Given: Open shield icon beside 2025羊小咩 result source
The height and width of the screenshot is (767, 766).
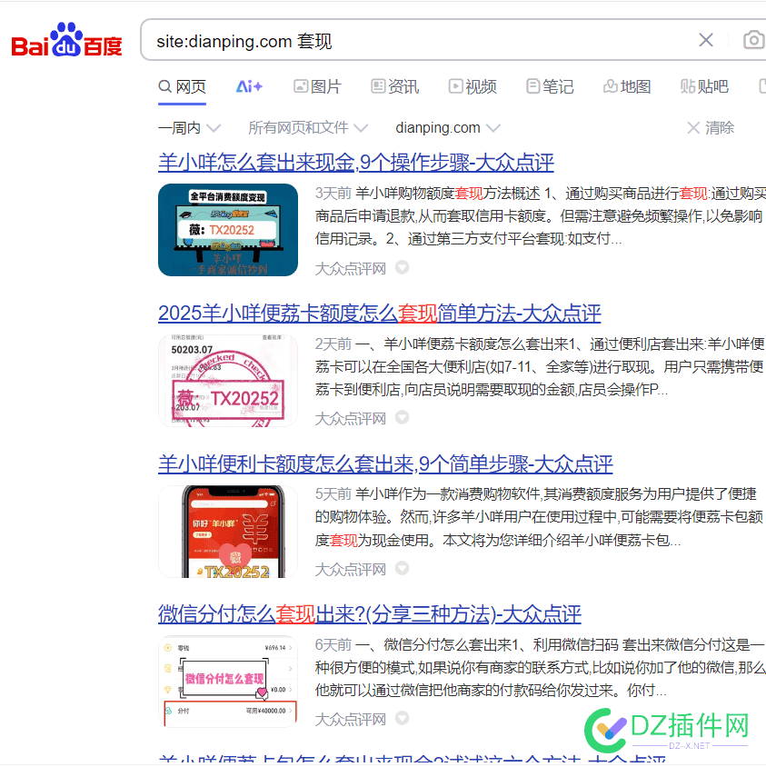Looking at the screenshot, I should point(402,418).
